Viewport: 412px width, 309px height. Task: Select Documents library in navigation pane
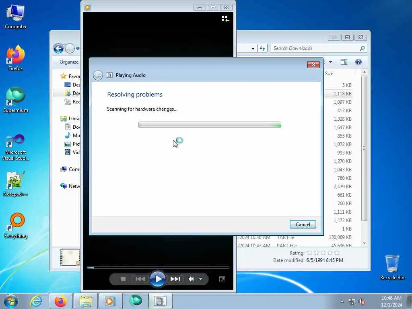pyautogui.click(x=72, y=127)
